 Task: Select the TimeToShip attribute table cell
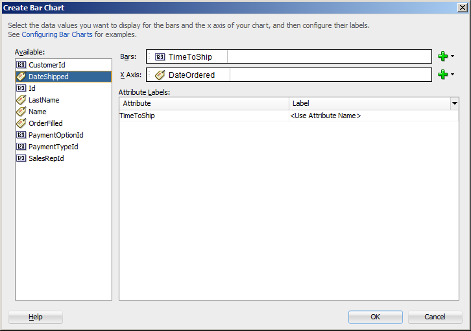[204, 116]
